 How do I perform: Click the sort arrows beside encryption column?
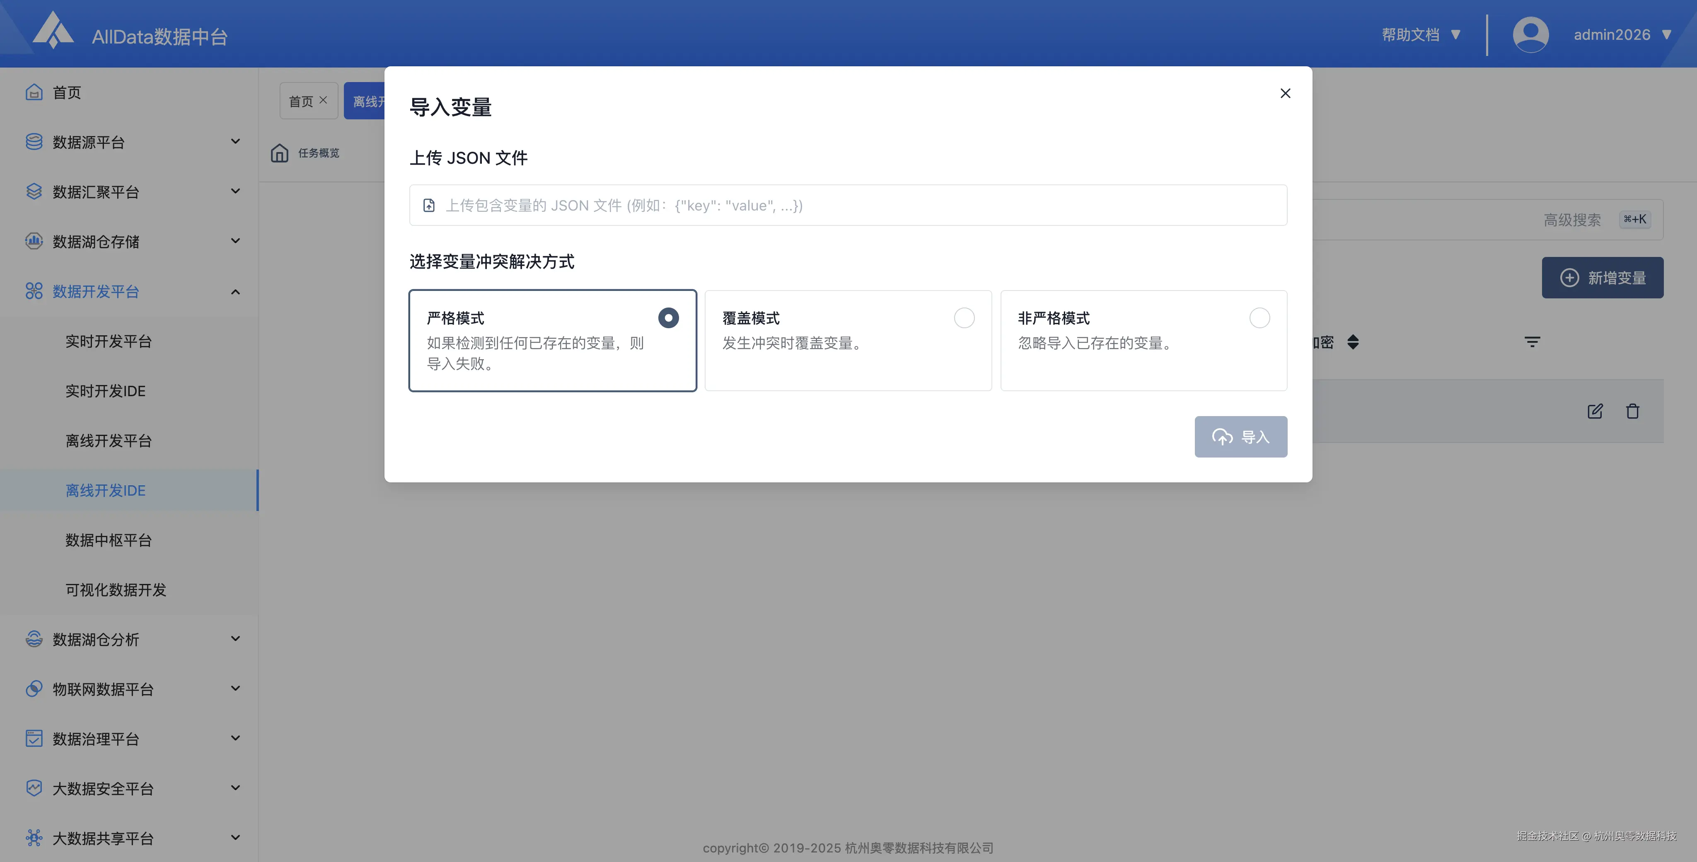pyautogui.click(x=1352, y=341)
